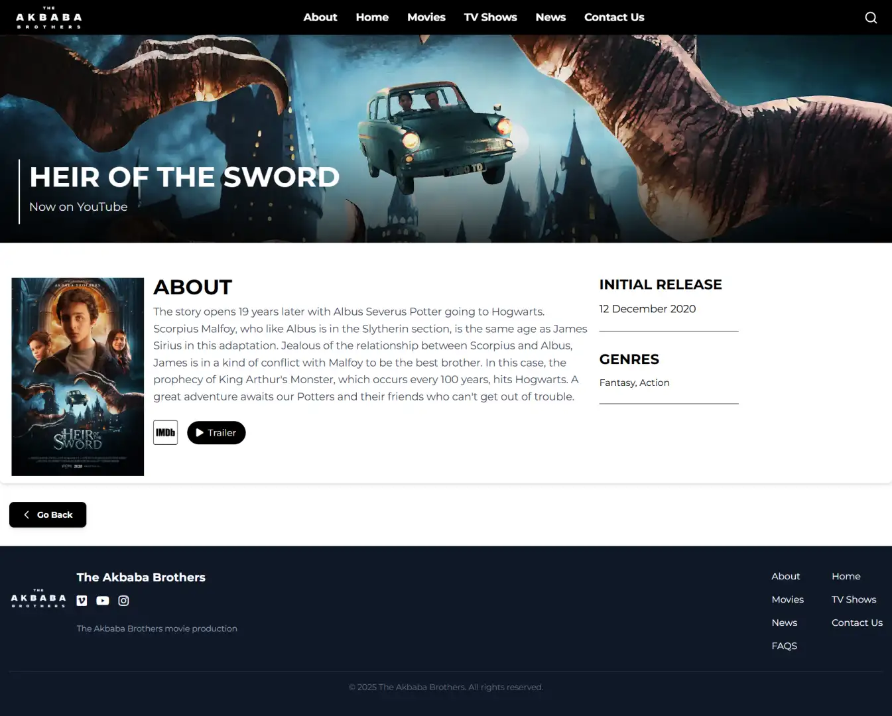Follow the footer Contact Us link
892x716 pixels.
pos(858,623)
